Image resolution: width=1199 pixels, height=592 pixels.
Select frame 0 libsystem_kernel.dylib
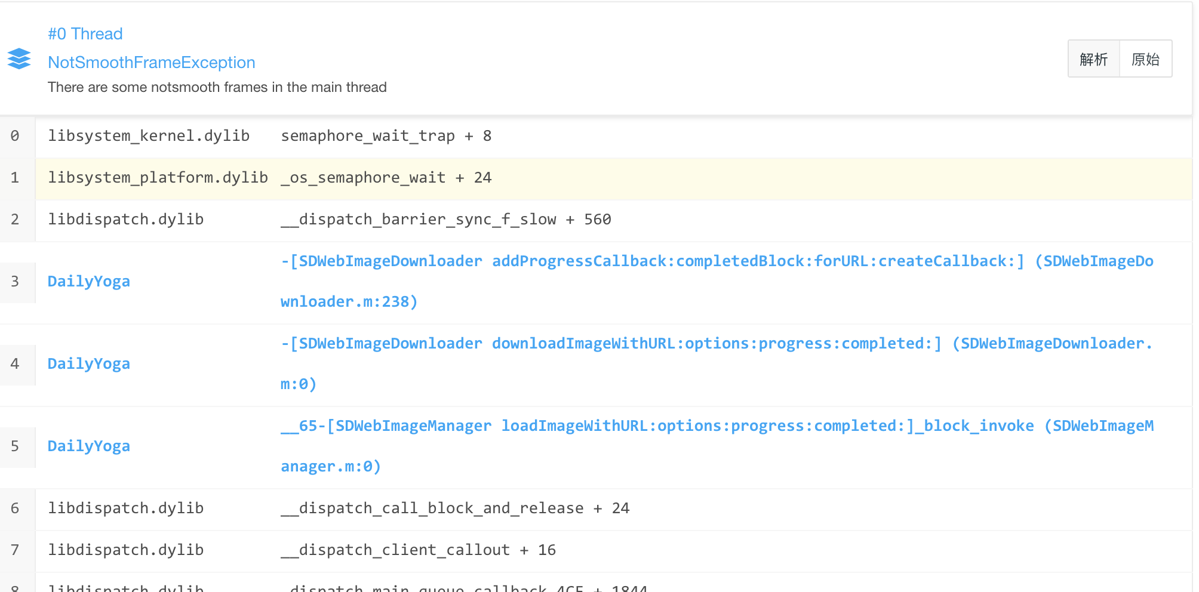[x=149, y=136]
